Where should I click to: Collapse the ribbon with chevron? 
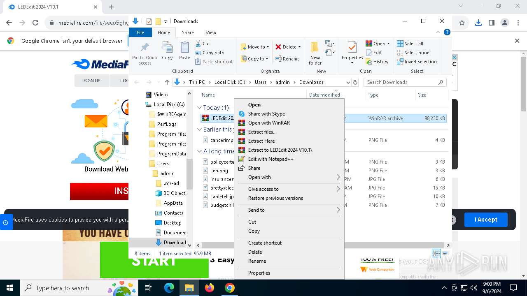pyautogui.click(x=438, y=32)
